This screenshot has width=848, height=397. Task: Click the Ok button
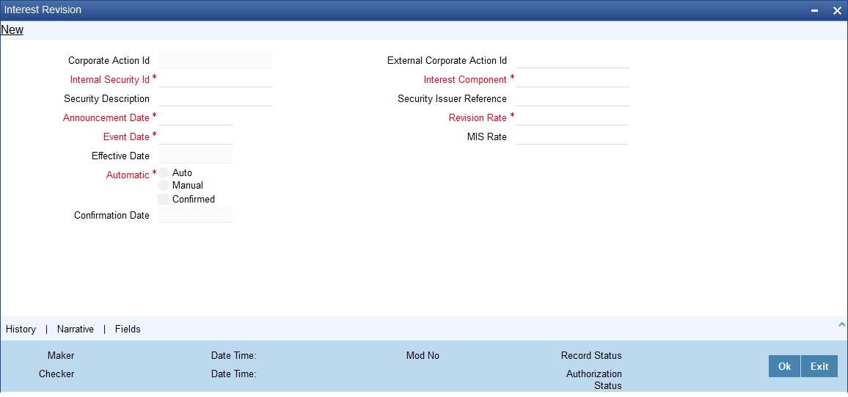(x=784, y=366)
